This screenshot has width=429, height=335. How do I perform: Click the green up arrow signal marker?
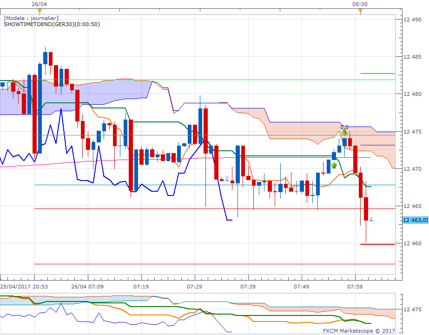point(334,165)
